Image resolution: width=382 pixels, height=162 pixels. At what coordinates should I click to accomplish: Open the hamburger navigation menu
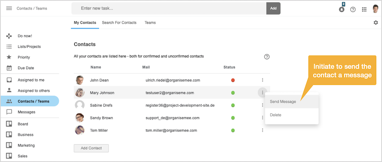[x=9, y=8]
